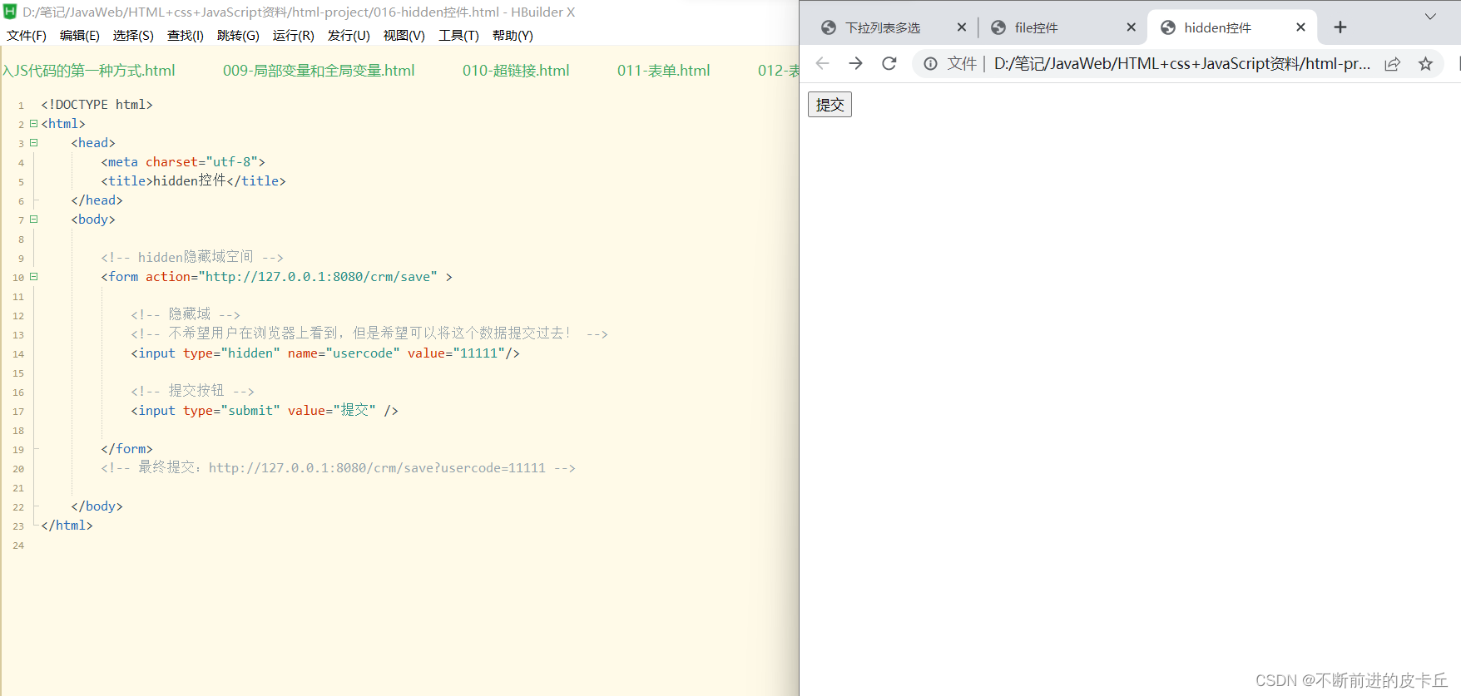1461x696 pixels.
Task: Click the site info icon in address bar
Action: tap(930, 64)
